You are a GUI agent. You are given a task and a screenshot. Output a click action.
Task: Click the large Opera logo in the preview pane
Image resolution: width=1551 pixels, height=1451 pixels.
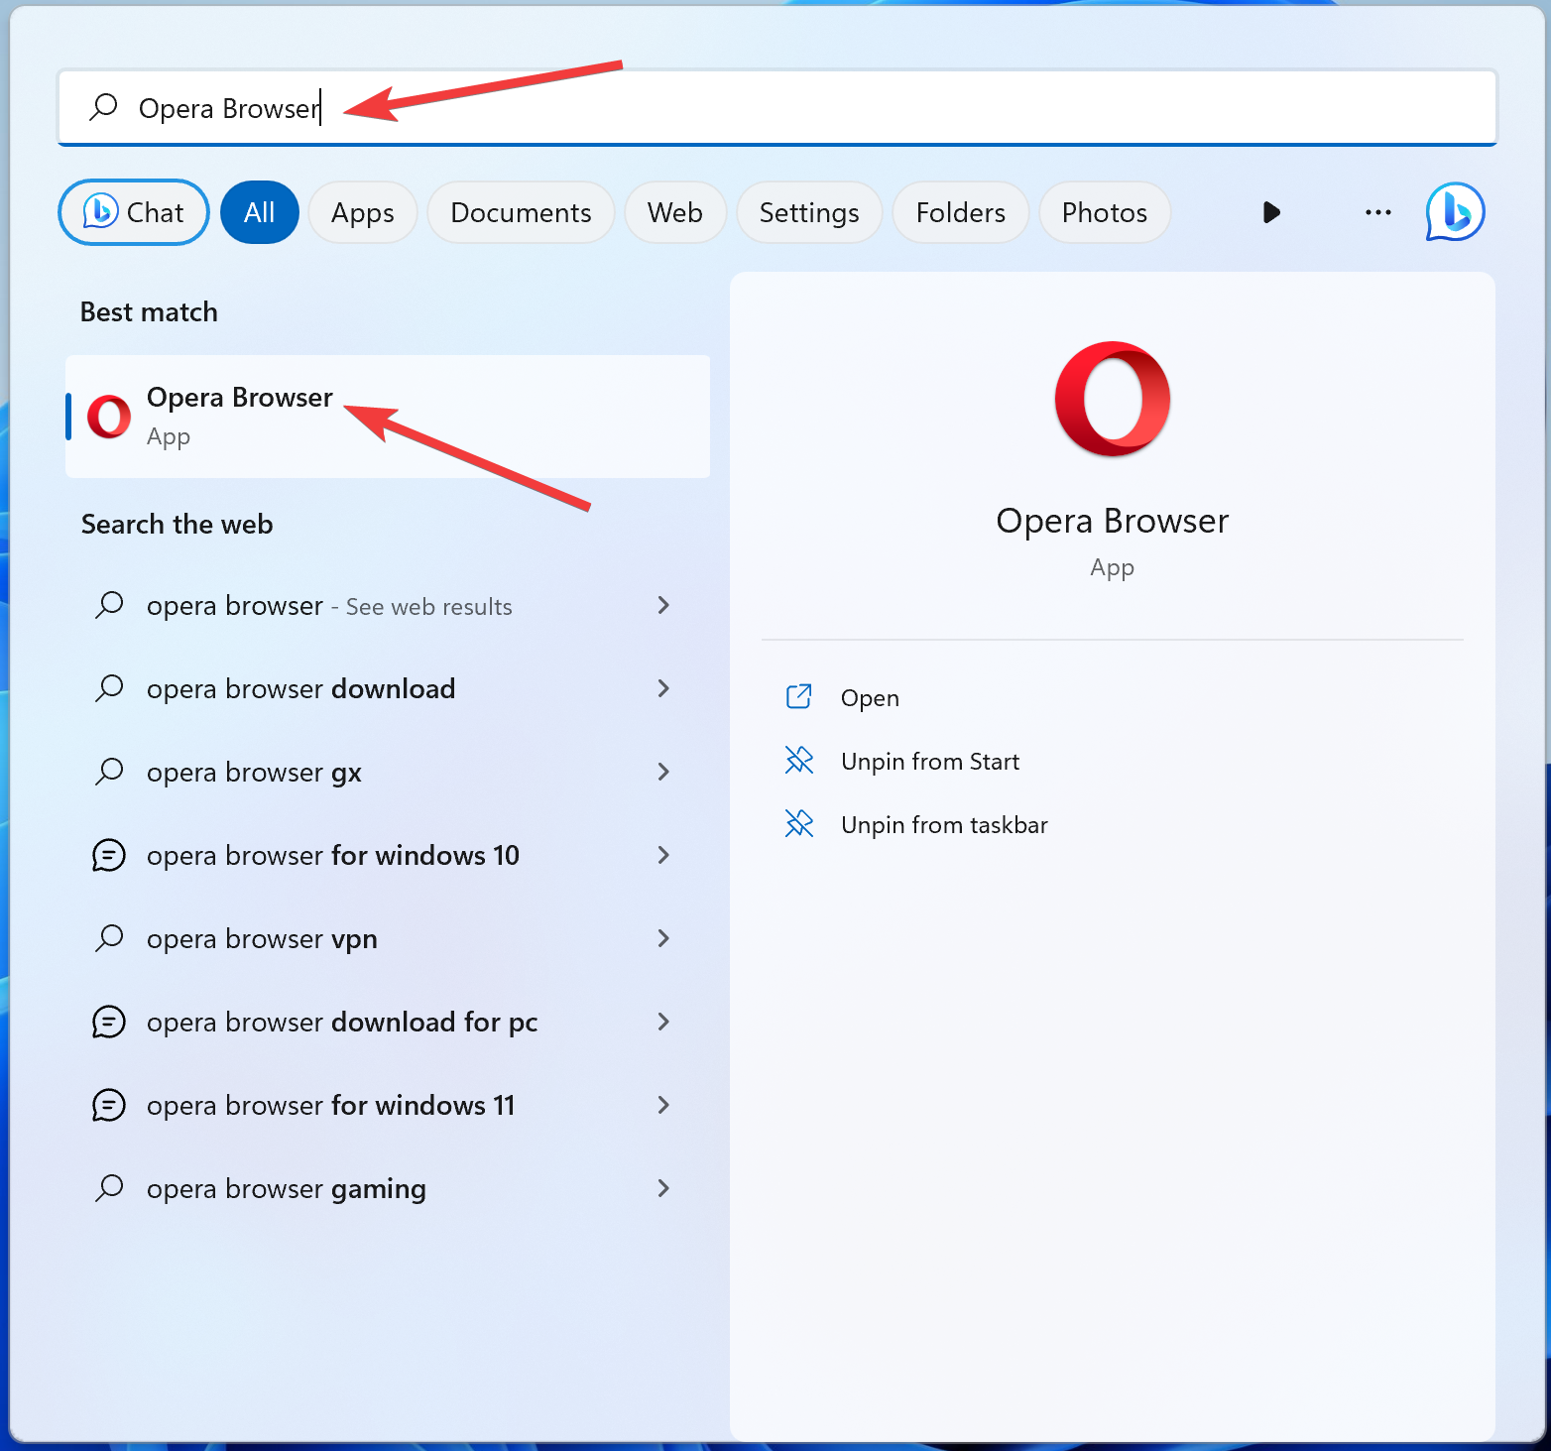(1112, 401)
